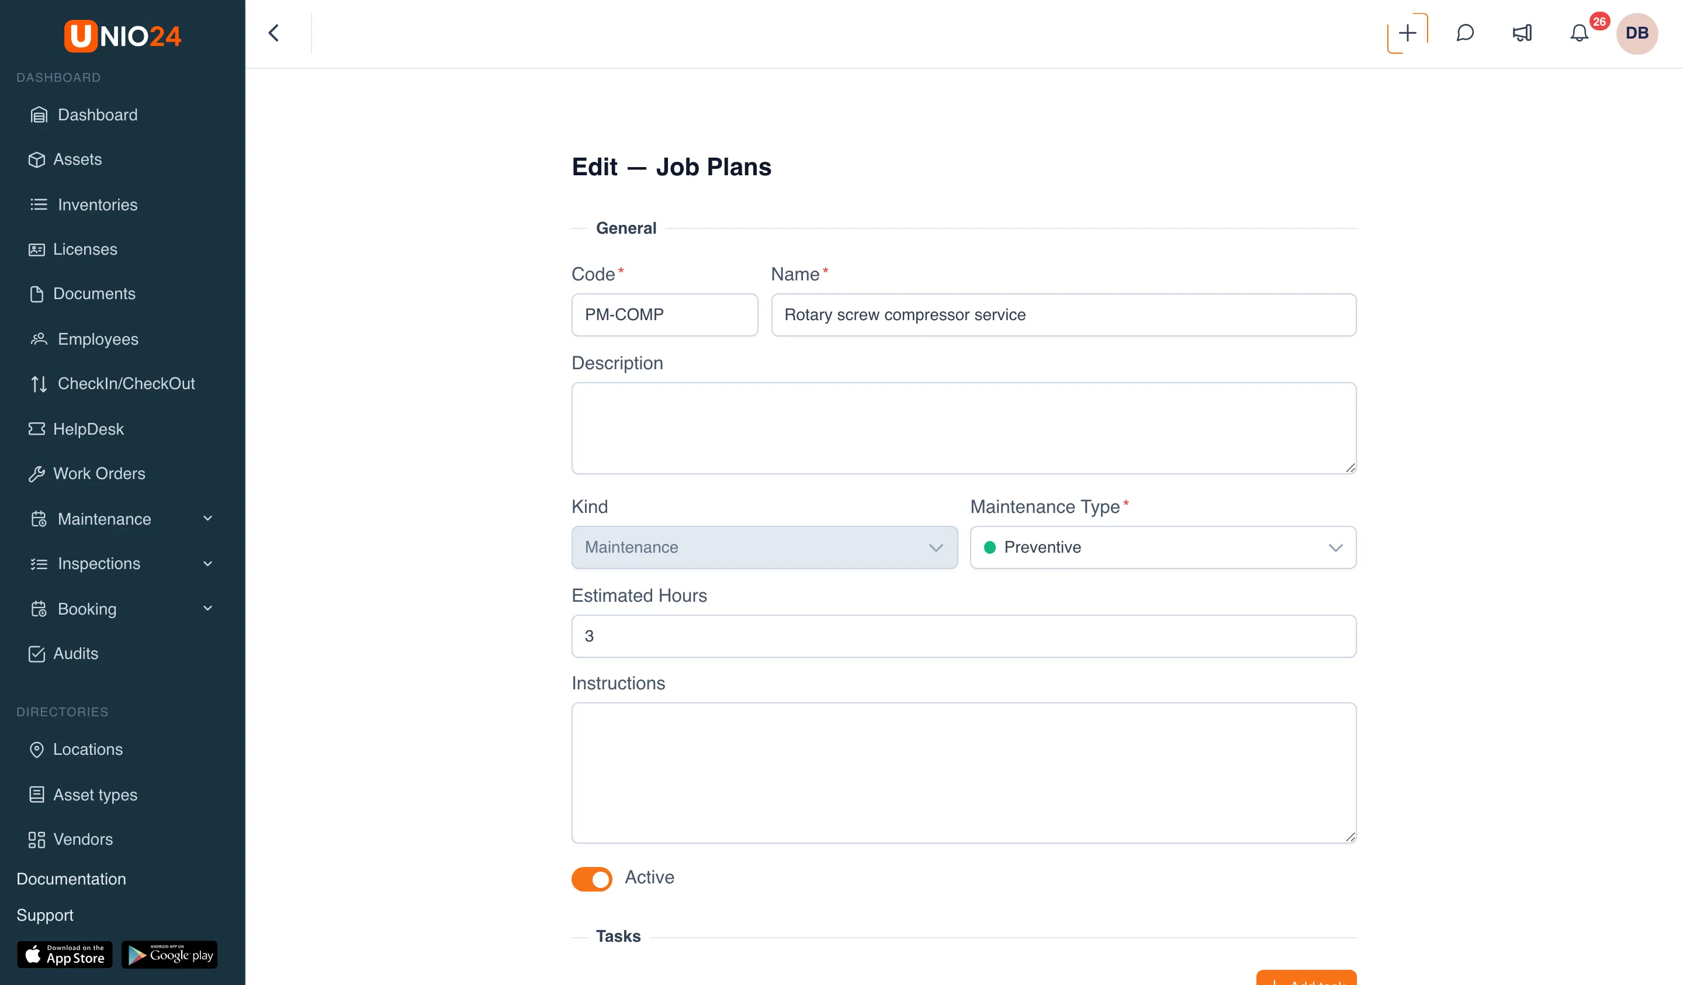Click the Google Play download badge

click(169, 954)
